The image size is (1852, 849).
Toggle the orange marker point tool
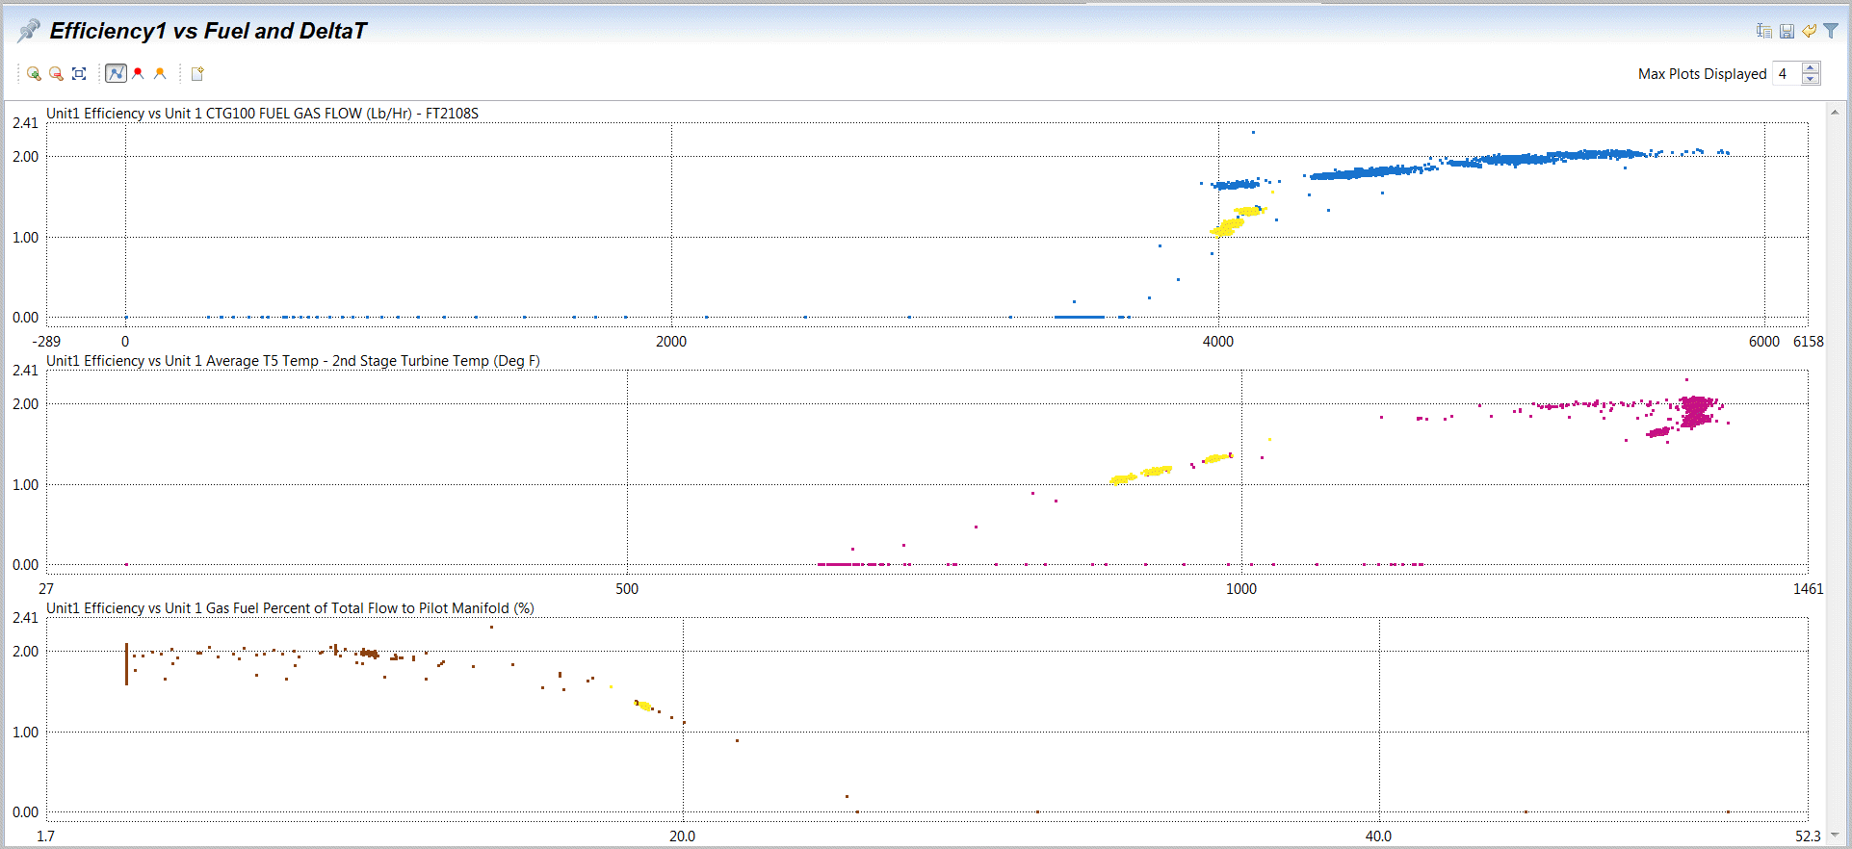[x=160, y=74]
